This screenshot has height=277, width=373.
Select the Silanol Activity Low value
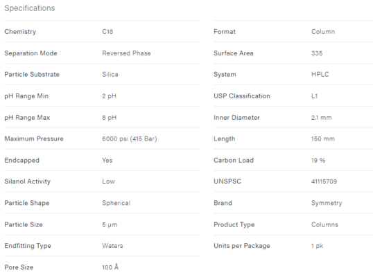tap(108, 181)
